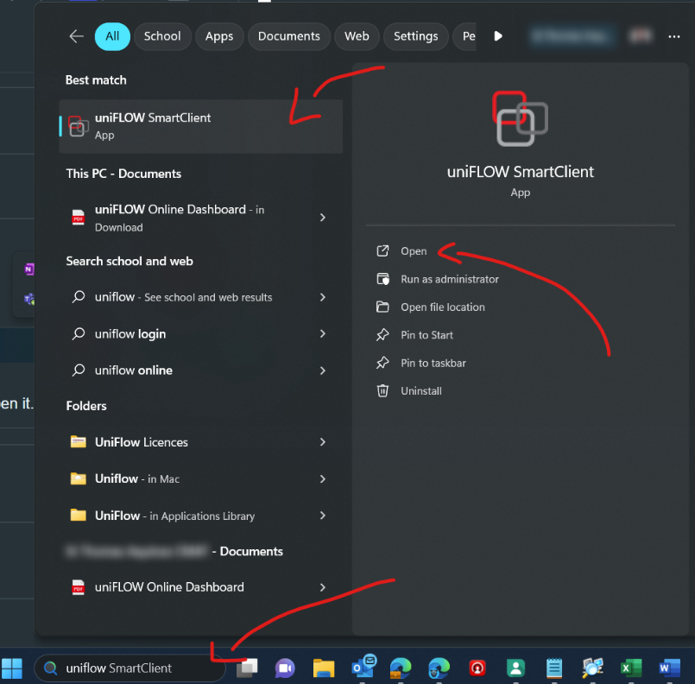Go back with the left arrow icon
This screenshot has height=684, width=695.
[76, 36]
